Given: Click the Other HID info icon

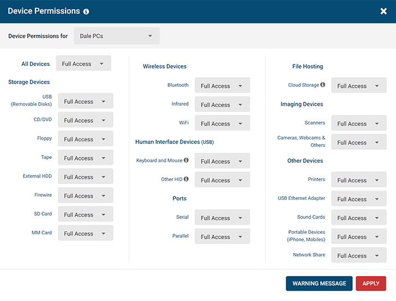Looking at the screenshot, I should (x=186, y=179).
